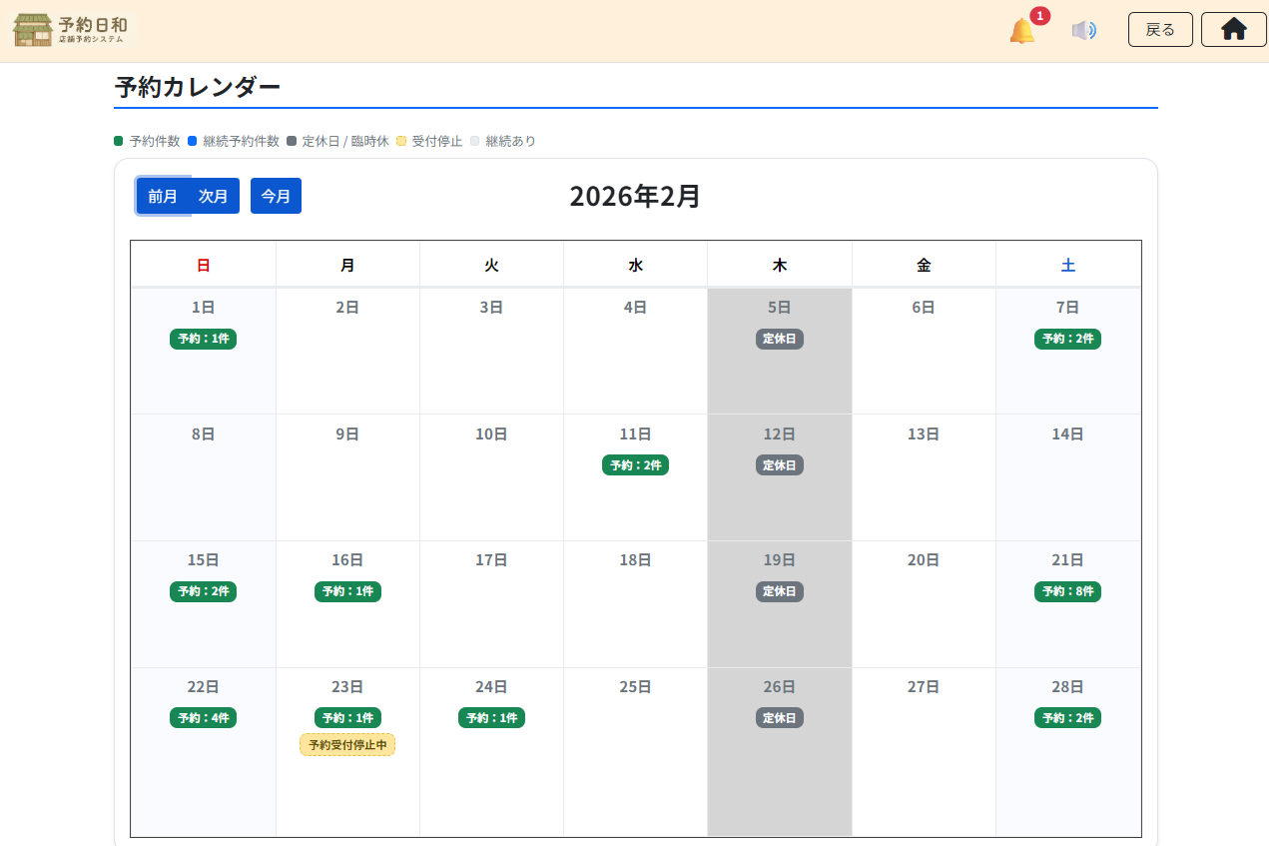Image resolution: width=1269 pixels, height=846 pixels.
Task: Open 予約：2件 badge on 7日
Action: click(x=1067, y=339)
